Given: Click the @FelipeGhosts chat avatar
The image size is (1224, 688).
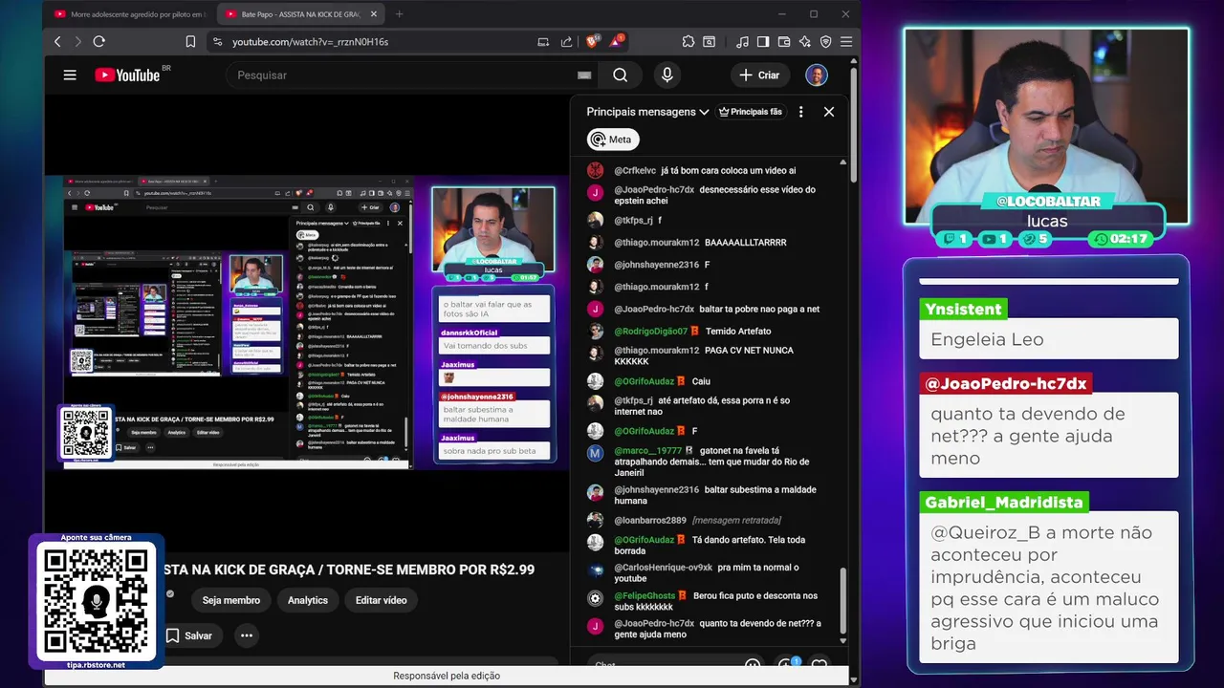Looking at the screenshot, I should pyautogui.click(x=595, y=599).
